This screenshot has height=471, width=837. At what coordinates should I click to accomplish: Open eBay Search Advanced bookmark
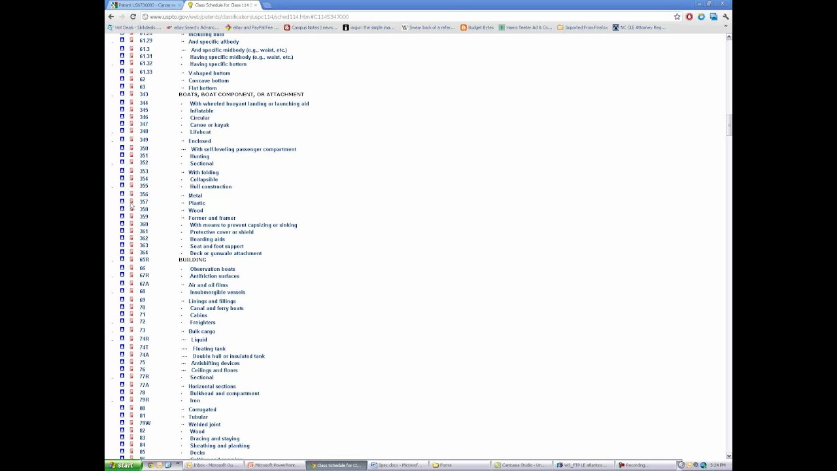[x=193, y=27]
